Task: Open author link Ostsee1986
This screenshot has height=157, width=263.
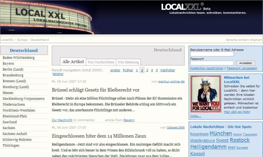Action: [175, 127]
